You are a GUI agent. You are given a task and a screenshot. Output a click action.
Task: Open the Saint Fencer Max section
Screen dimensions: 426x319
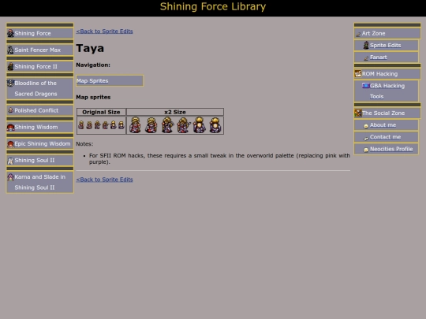point(39,50)
